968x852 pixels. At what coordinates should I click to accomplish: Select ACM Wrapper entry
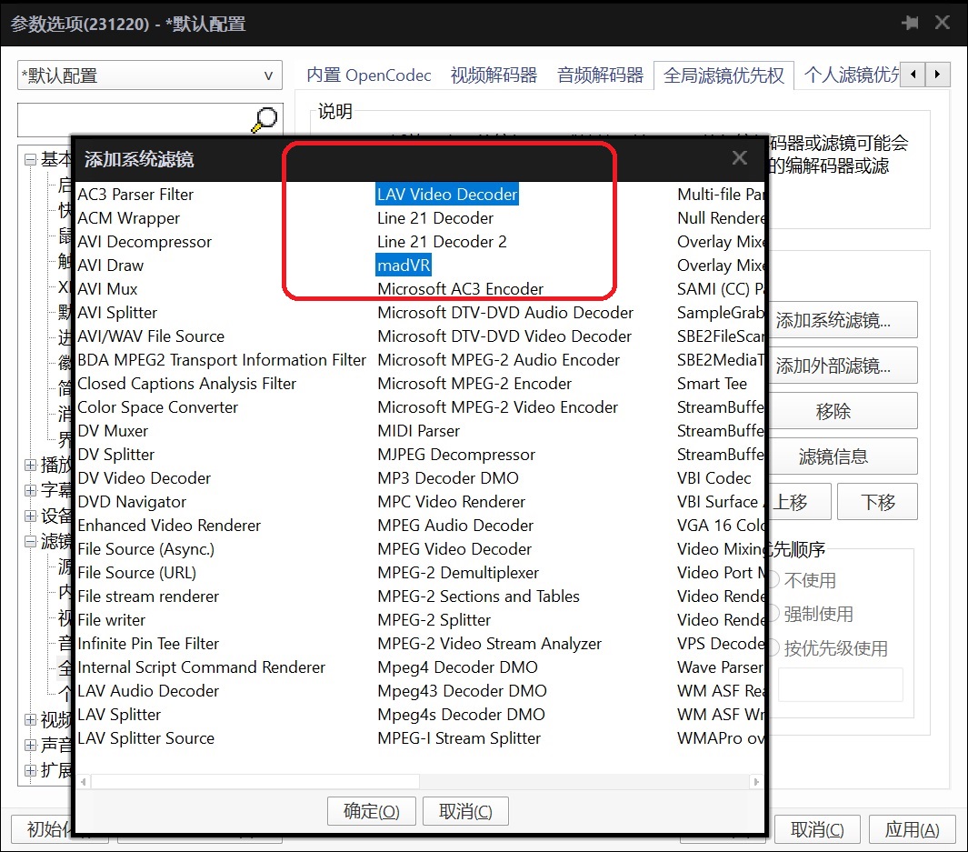click(128, 218)
